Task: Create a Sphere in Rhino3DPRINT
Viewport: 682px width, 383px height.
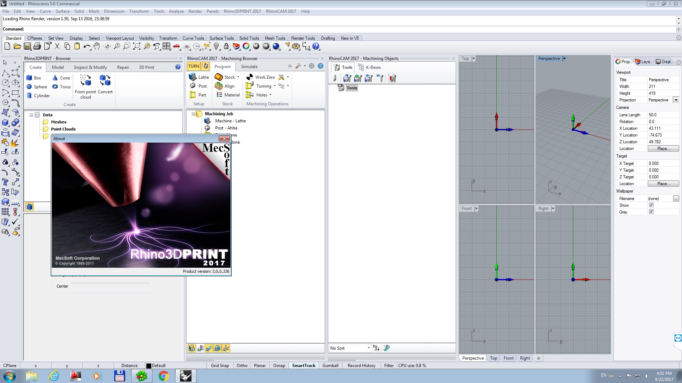Action: [x=37, y=87]
